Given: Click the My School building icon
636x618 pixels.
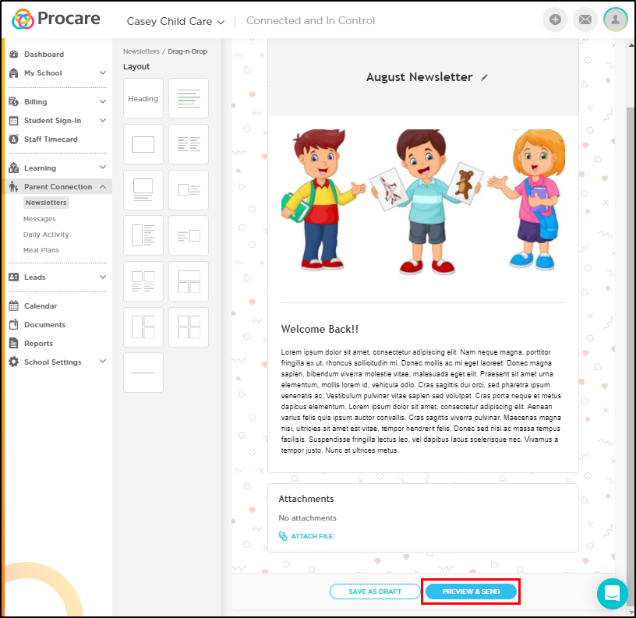Looking at the screenshot, I should pyautogui.click(x=14, y=73).
